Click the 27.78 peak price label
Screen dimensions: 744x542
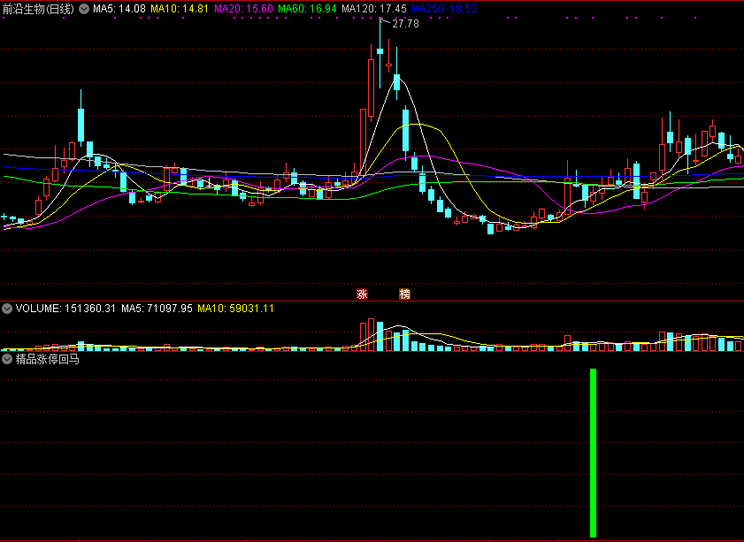406,24
